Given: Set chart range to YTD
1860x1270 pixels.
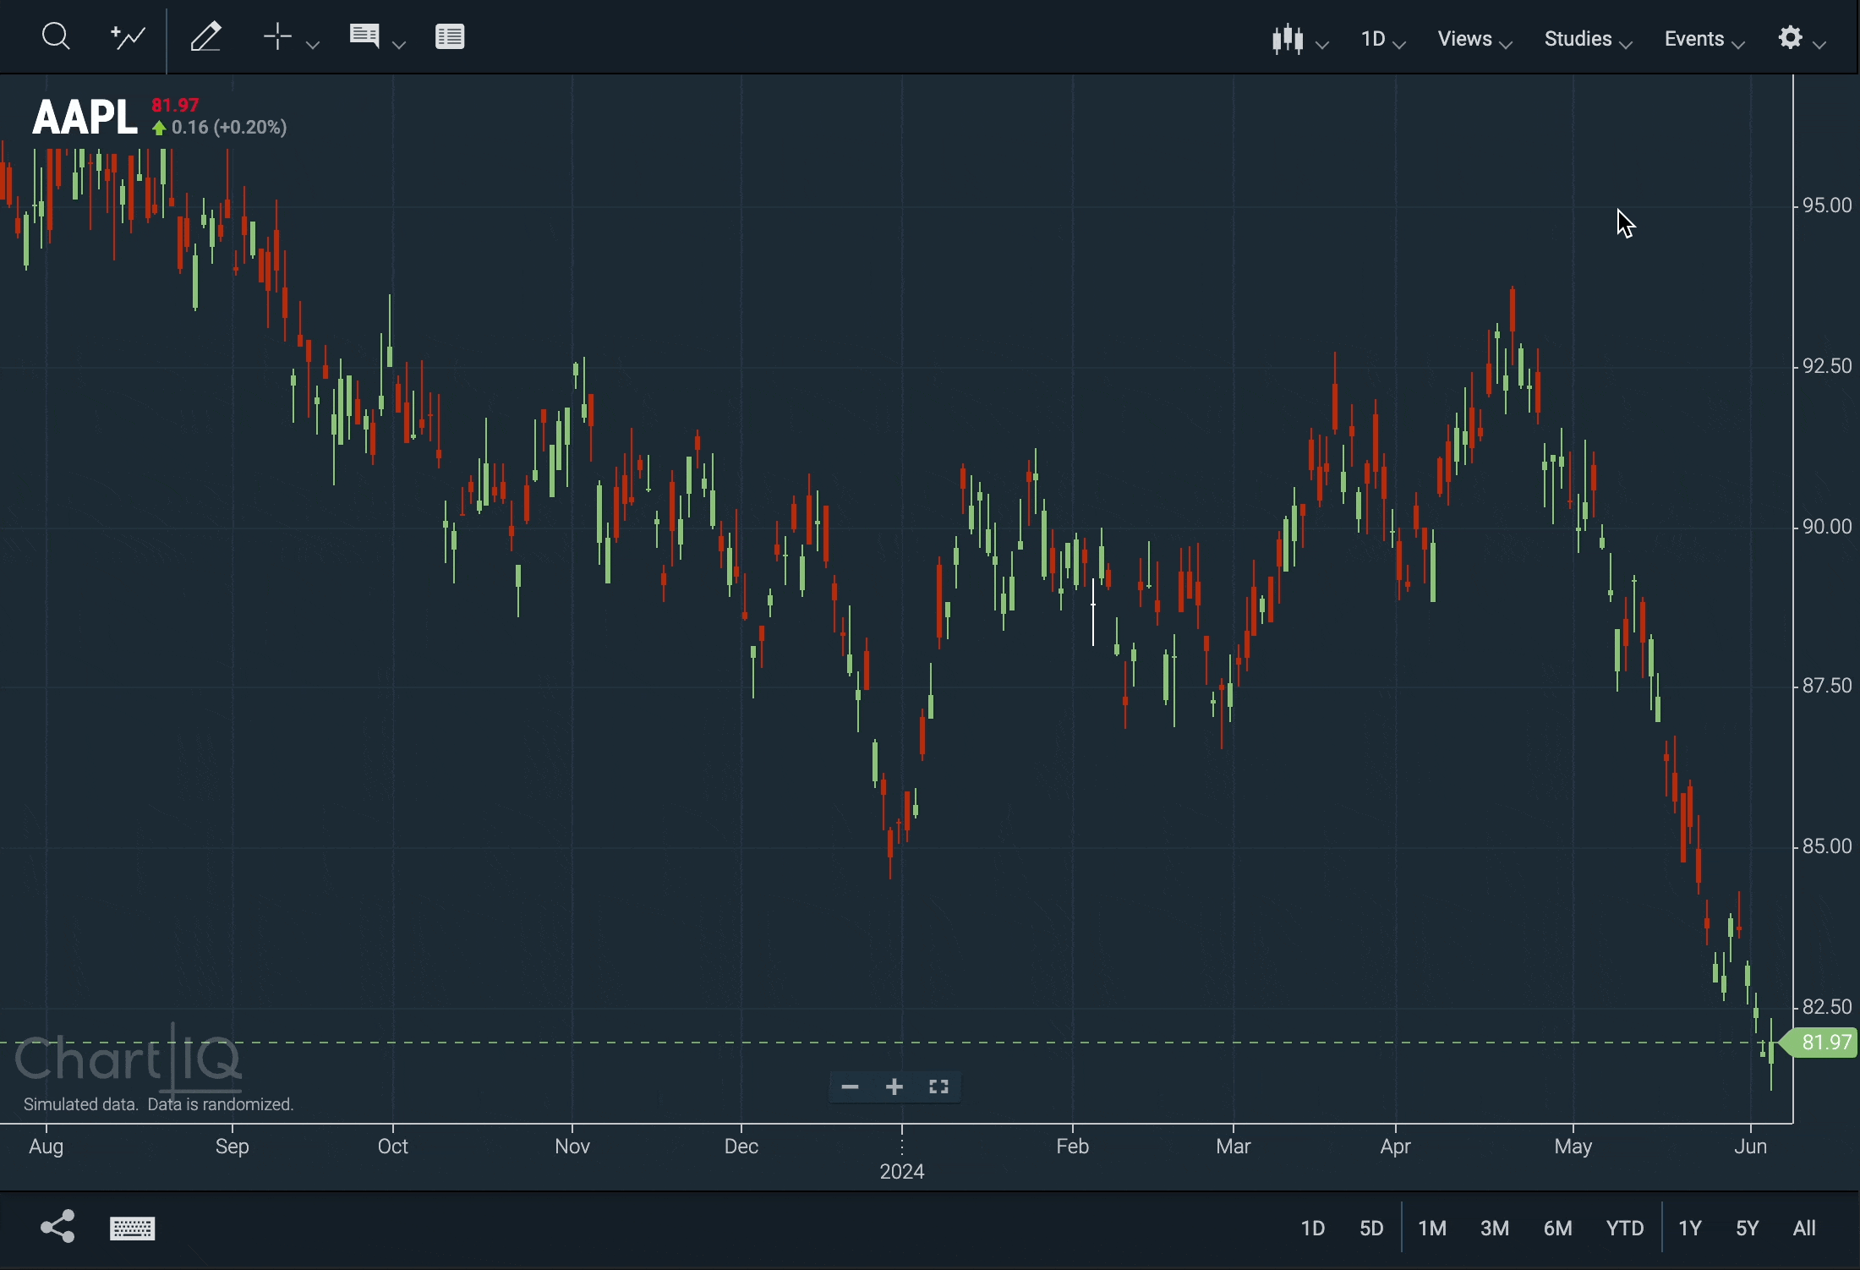Looking at the screenshot, I should 1625,1228.
